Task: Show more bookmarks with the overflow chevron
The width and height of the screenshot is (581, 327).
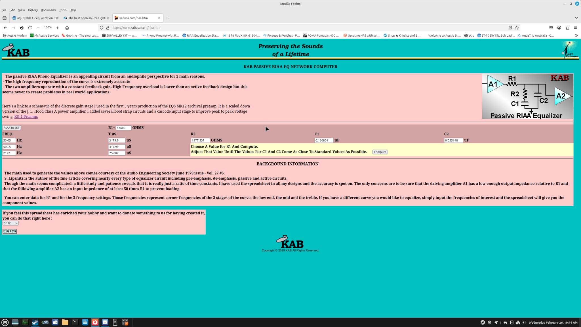Action: click(x=576, y=35)
